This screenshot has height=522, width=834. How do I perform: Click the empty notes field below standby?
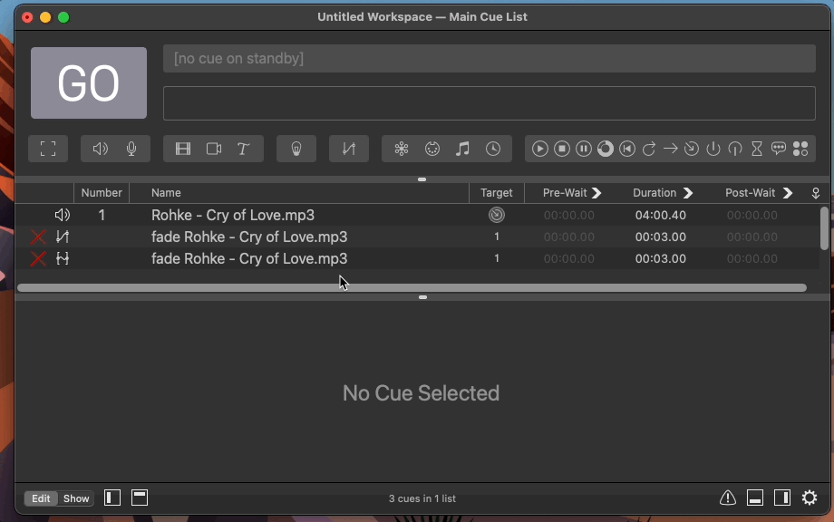pyautogui.click(x=490, y=103)
